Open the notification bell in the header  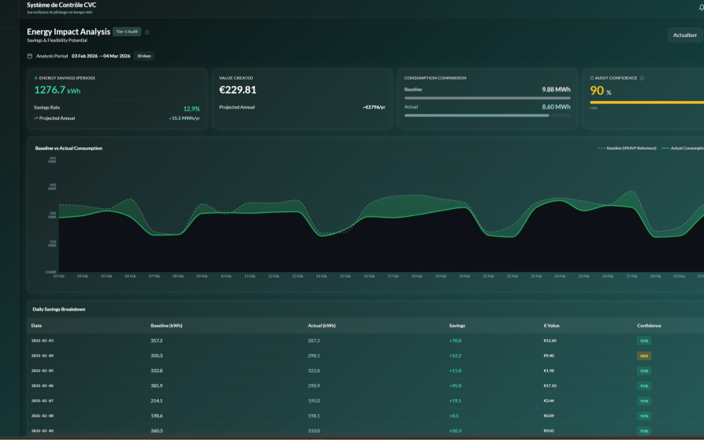pos(702,7)
